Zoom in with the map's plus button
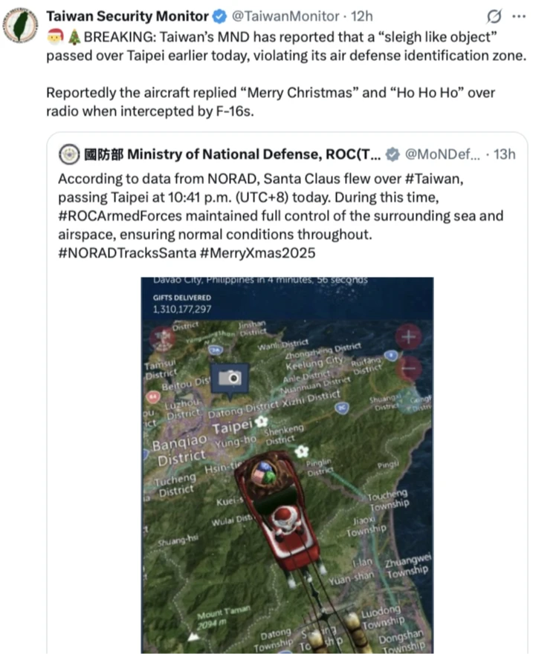This screenshot has width=533, height=654. click(409, 336)
